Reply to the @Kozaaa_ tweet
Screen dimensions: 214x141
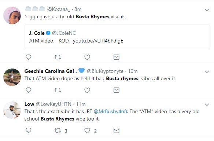[28, 57]
